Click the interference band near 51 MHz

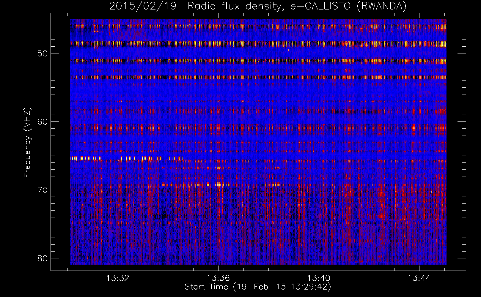click(x=208, y=61)
